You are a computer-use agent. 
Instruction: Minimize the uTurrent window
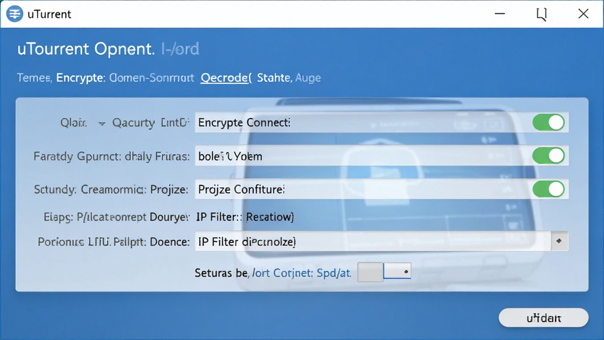pyautogui.click(x=500, y=14)
